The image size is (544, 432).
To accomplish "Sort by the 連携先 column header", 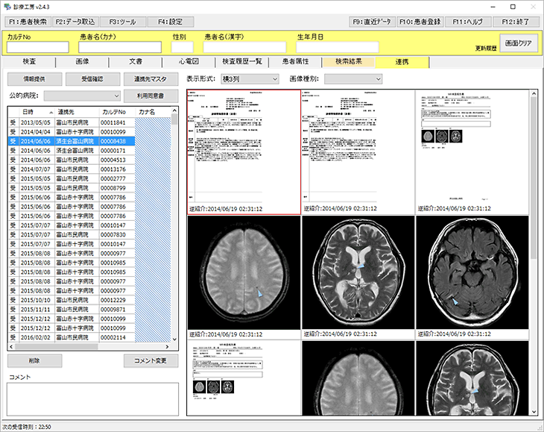I will 77,112.
